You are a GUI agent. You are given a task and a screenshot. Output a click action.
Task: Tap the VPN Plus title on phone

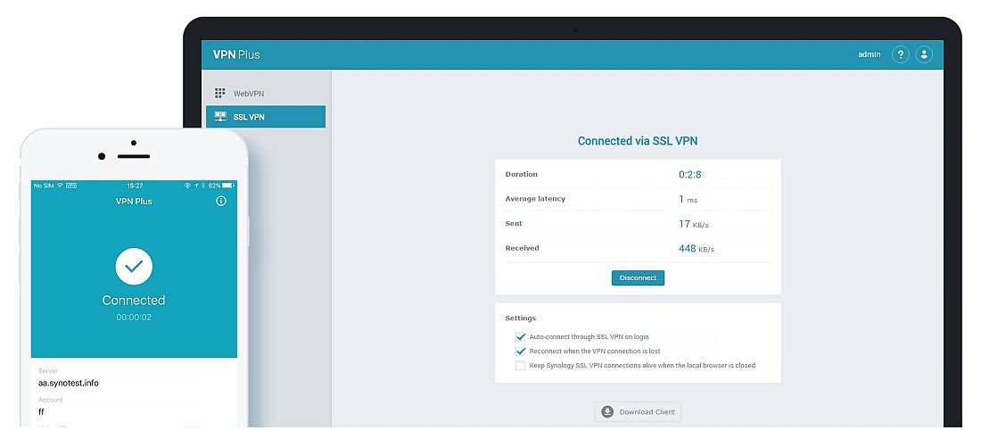[134, 201]
